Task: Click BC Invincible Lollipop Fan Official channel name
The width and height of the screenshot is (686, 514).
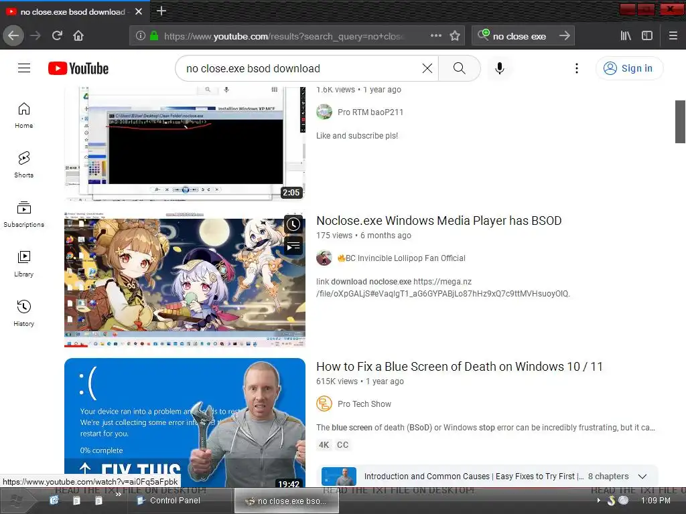Action: [x=401, y=258]
